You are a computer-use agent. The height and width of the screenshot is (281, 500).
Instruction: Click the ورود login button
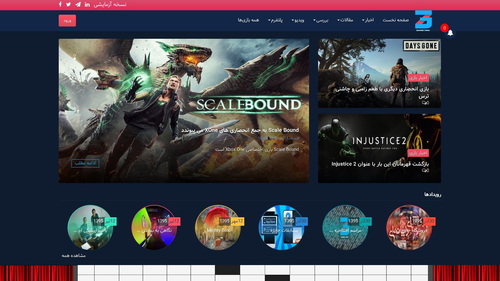coord(67,20)
